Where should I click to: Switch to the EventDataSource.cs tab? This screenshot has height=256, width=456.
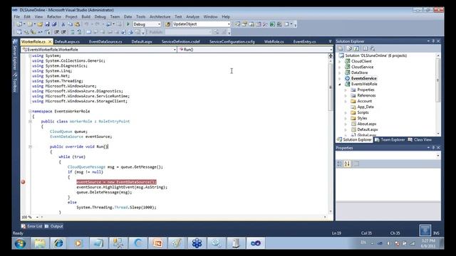click(105, 42)
